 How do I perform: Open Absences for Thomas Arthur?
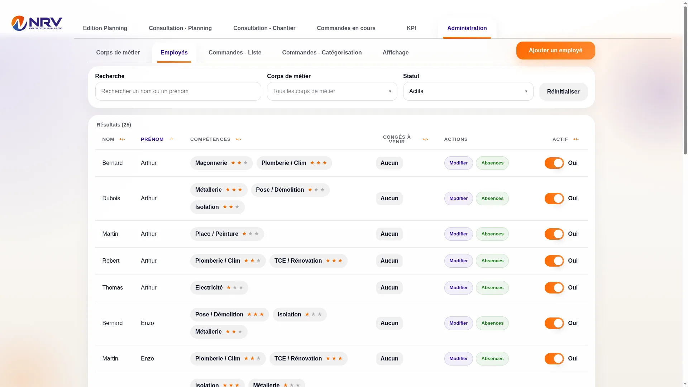coord(492,288)
